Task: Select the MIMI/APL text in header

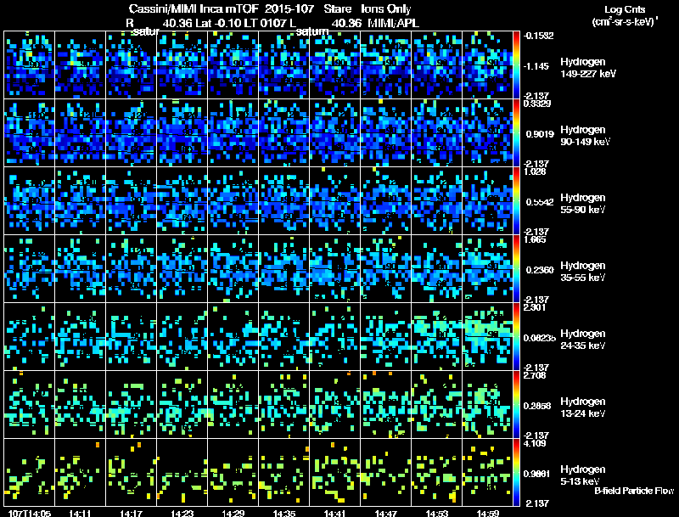Action: pyautogui.click(x=393, y=23)
